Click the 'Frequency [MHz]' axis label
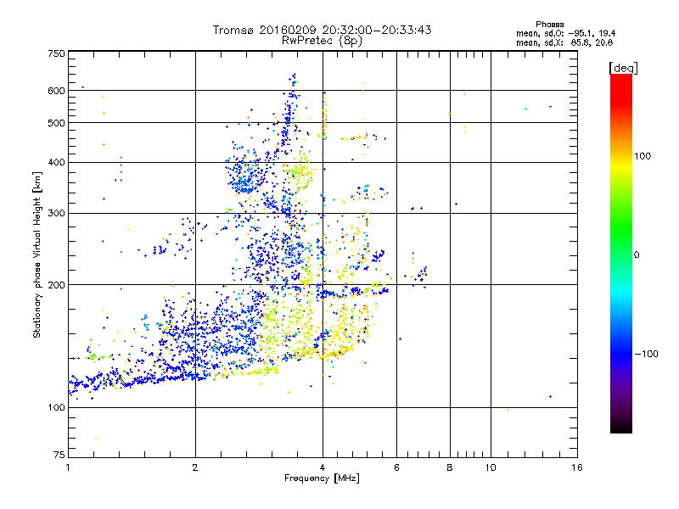The width and height of the screenshot is (679, 509). [322, 478]
